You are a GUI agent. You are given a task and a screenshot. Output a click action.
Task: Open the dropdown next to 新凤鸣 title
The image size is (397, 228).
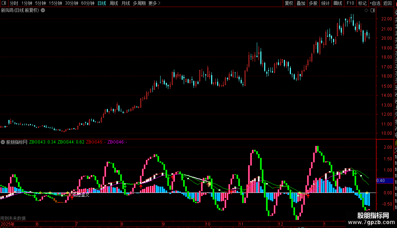click(43, 11)
